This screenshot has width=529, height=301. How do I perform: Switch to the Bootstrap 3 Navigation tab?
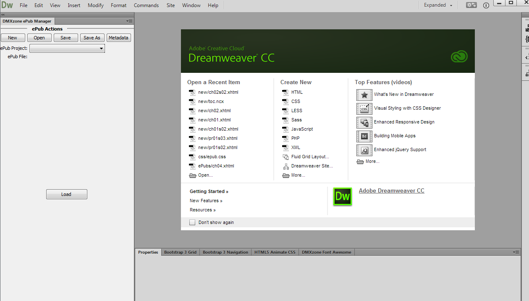pos(225,252)
